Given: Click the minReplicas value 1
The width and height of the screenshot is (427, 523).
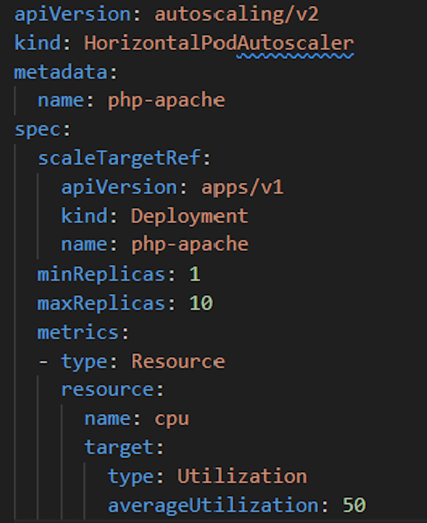Looking at the screenshot, I should 195,274.
